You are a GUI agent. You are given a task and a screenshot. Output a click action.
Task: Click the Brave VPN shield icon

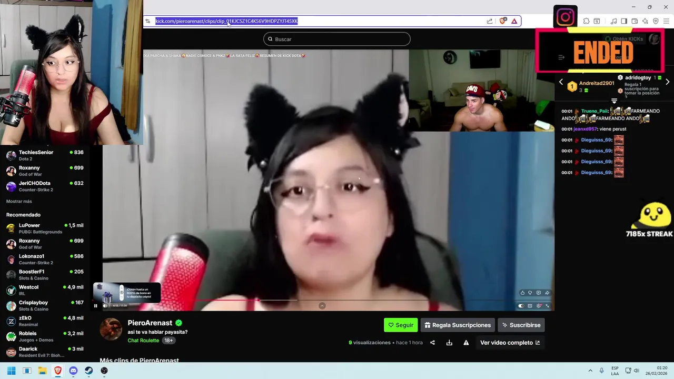656,21
